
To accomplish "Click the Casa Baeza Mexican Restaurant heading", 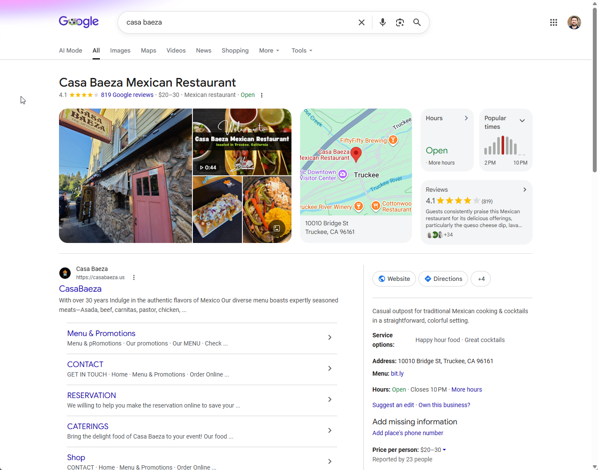I will click(x=147, y=82).
